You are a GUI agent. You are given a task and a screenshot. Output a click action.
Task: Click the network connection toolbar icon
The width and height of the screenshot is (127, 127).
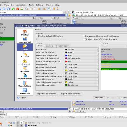(x=49, y=9)
